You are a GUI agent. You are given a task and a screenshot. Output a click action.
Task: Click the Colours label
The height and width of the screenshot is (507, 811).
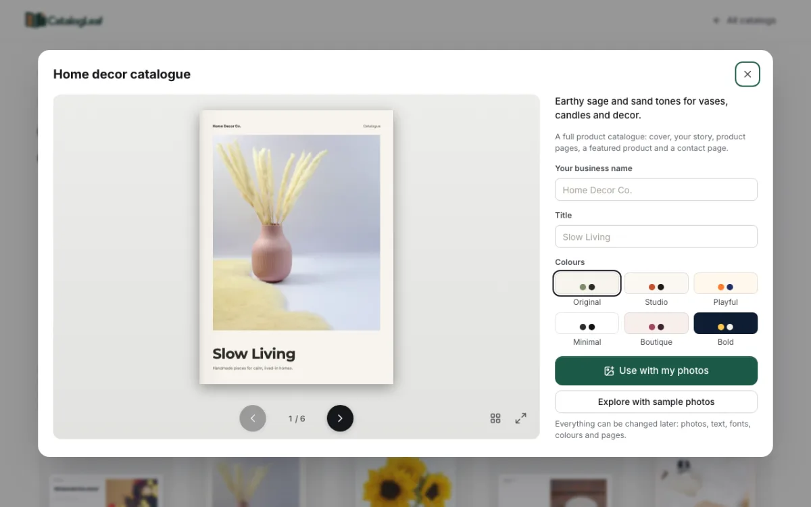570,262
